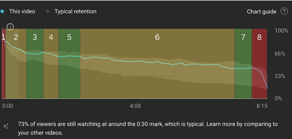Click the gray Typical retention legend dot
Screen dimensions: 292x139
(x=48, y=12)
